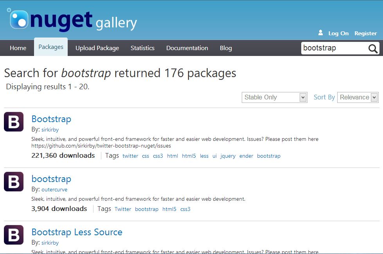Click Twitter tag in outercurve result
The image size is (383, 254).
pos(123,209)
